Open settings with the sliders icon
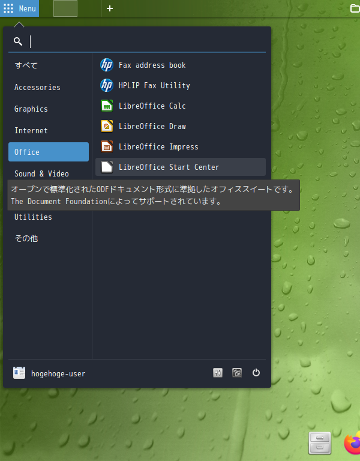Screen dimensions: 360x461 (x=218, y=373)
